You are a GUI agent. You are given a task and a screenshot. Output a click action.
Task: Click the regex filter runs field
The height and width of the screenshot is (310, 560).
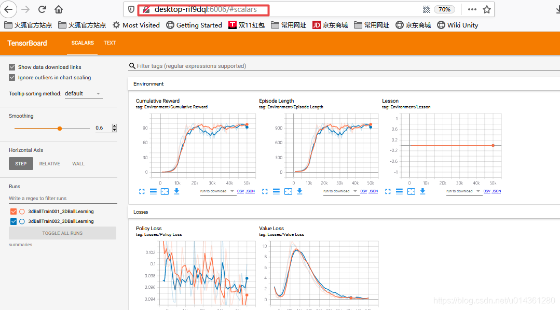point(63,199)
